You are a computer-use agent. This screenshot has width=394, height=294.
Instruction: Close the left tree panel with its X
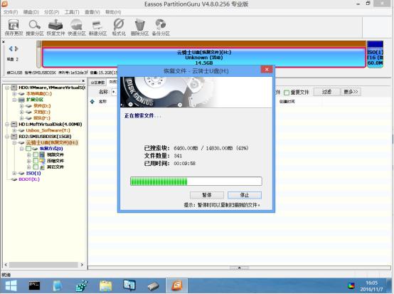(83, 80)
